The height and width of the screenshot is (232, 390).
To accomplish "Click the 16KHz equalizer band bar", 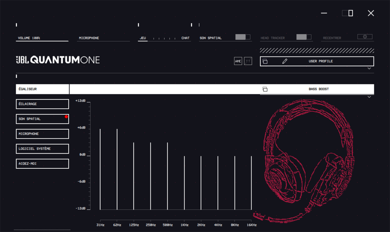I will pyautogui.click(x=251, y=183).
